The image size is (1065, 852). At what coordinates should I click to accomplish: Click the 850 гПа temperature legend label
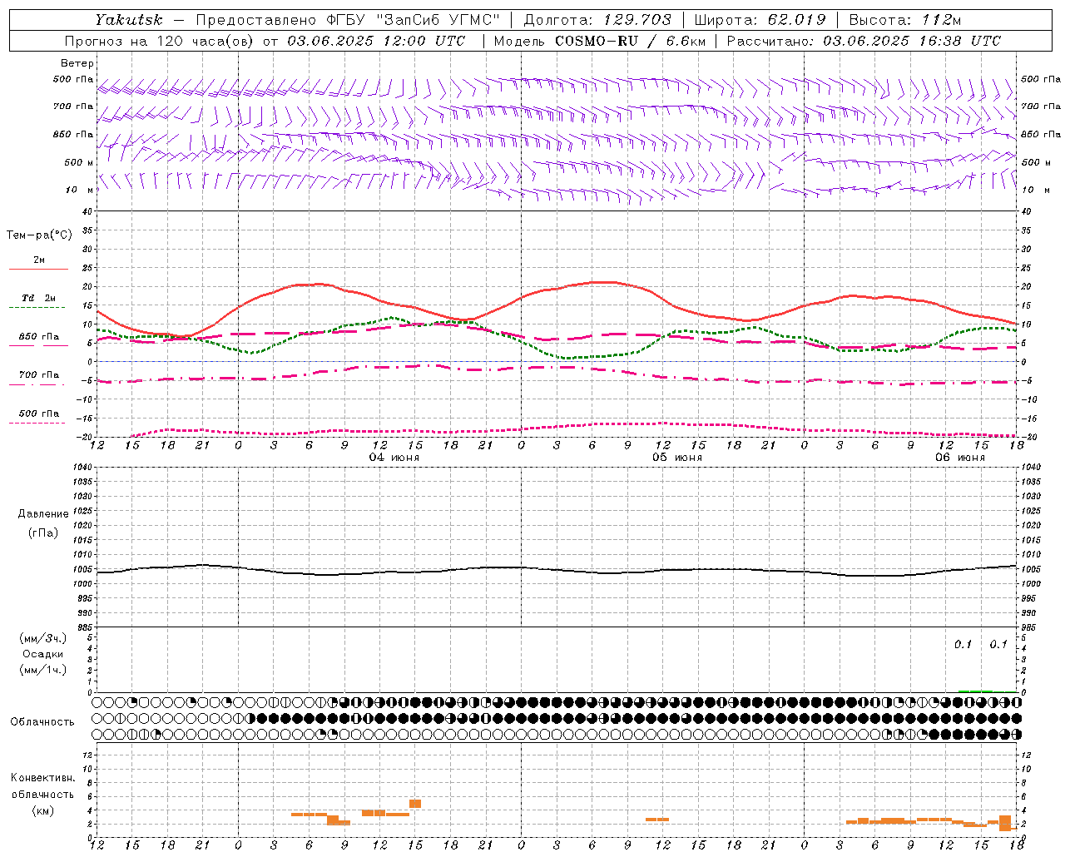(39, 337)
